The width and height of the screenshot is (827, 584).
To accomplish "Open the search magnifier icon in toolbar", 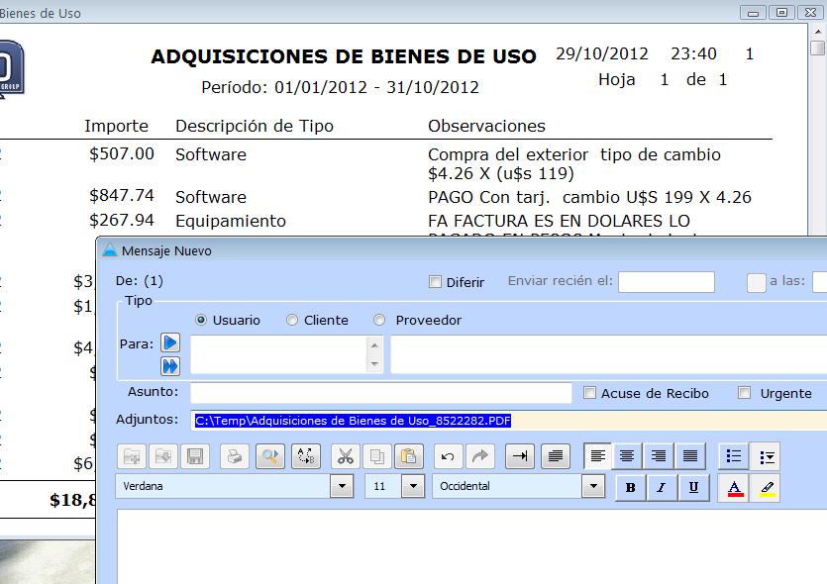I will 268,456.
